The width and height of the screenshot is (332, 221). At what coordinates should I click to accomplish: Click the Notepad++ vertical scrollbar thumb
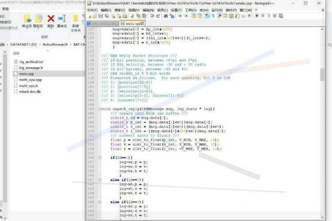pyautogui.click(x=322, y=74)
